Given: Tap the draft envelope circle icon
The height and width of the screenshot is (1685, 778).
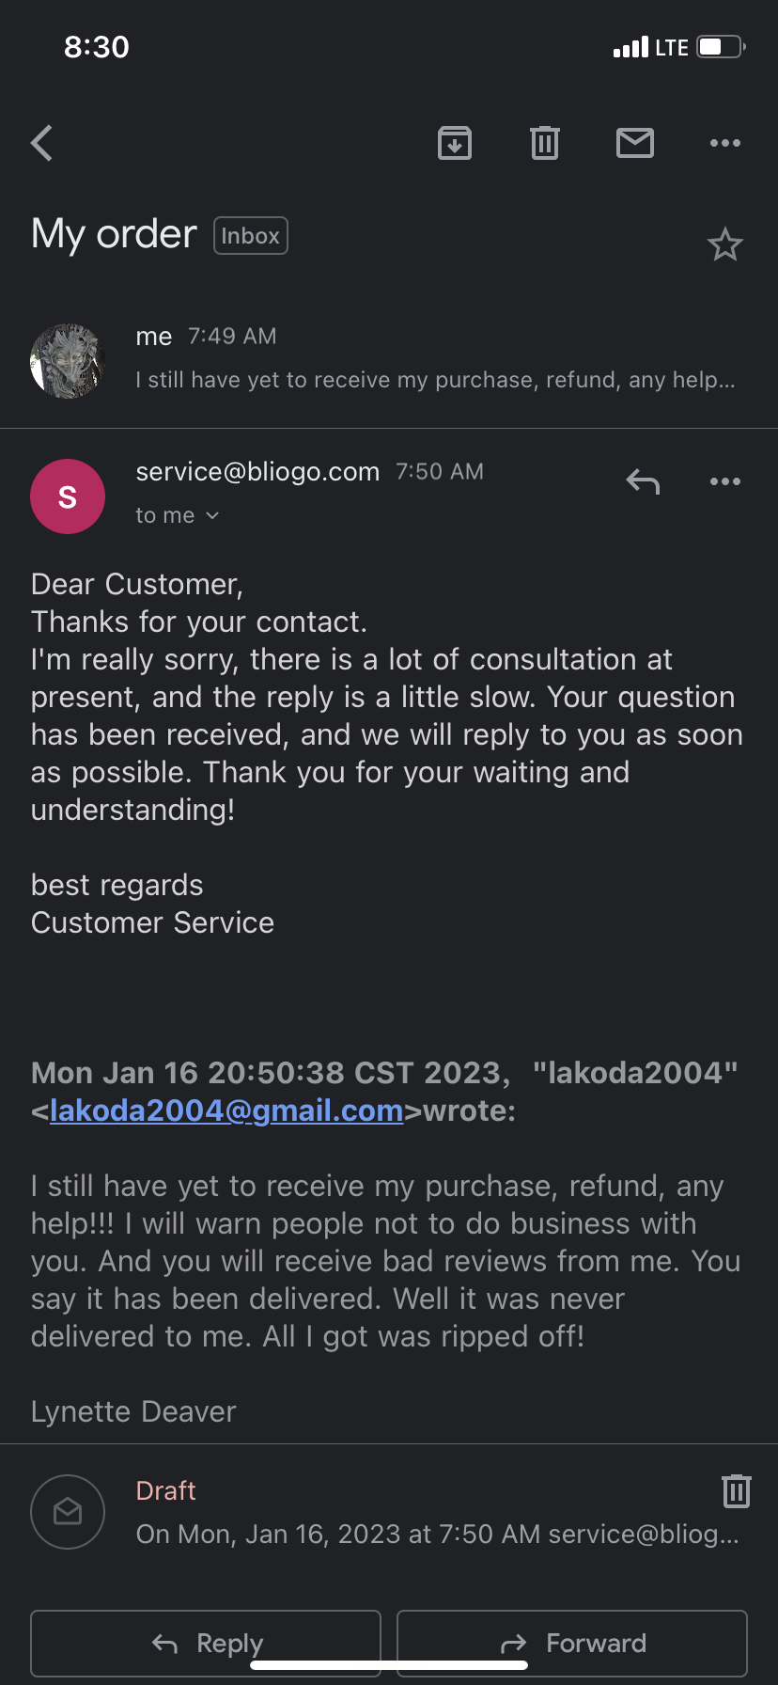Looking at the screenshot, I should click(68, 1512).
